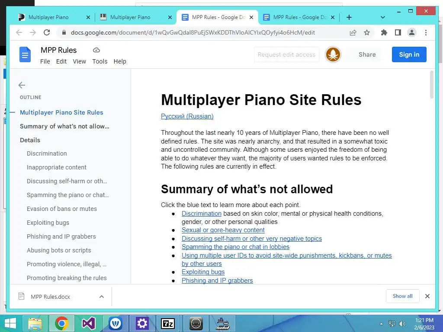Jump to Phishing and IP grabbers outline item
The image size is (443, 332).
point(61,236)
